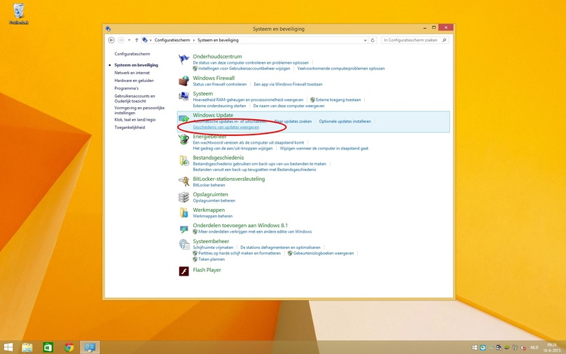
Task: Click Naar updates zoeken link
Action: tap(293, 121)
